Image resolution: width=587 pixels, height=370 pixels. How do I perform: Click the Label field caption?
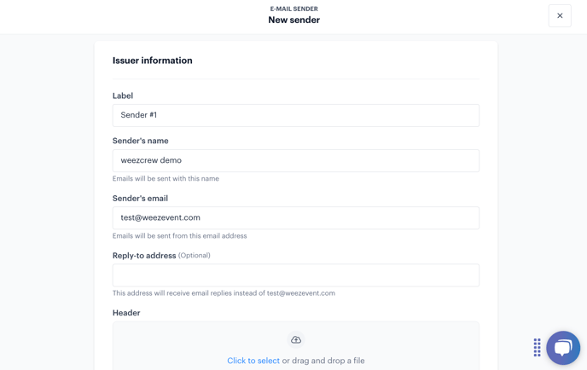pos(123,95)
